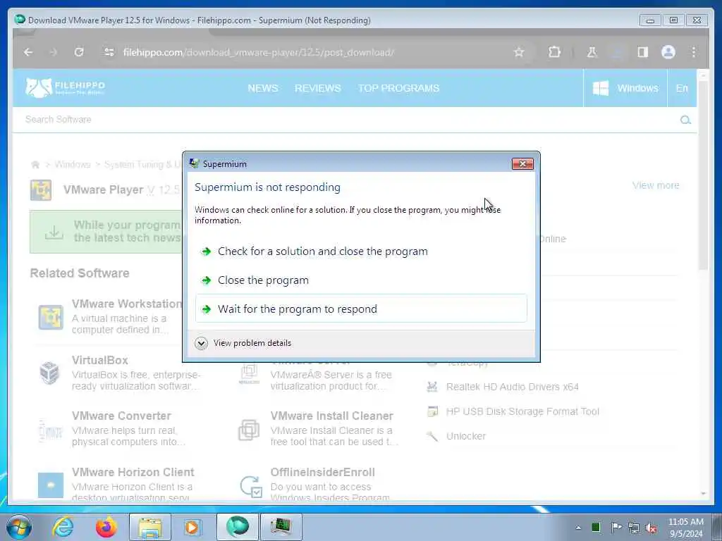Click the Action Center flag icon
722x541 pixels.
(616, 527)
